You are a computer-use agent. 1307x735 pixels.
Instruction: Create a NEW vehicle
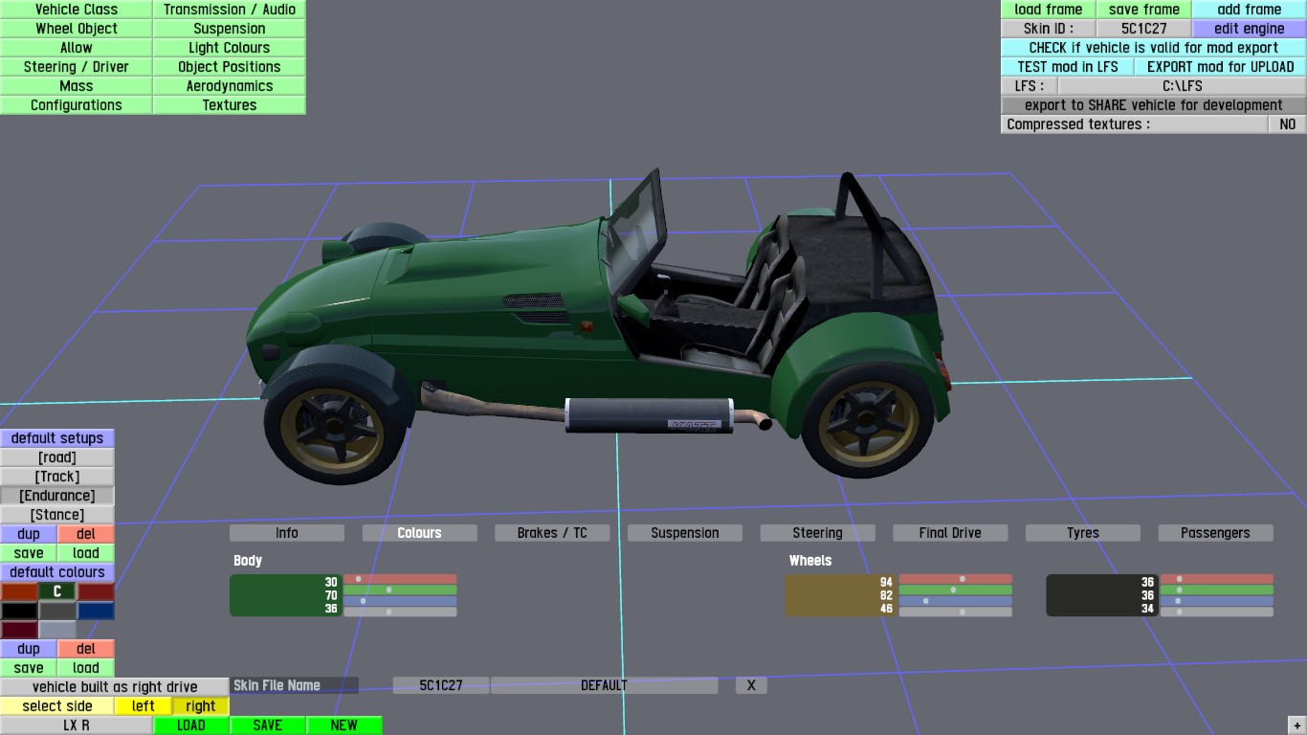point(344,725)
